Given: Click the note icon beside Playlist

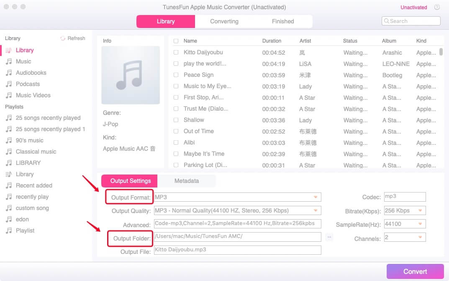Looking at the screenshot, I should tap(9, 230).
